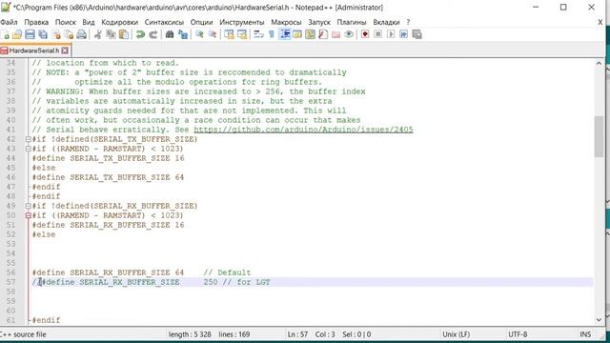Close the HardwareSerial.h tab with its X

(x=65, y=50)
